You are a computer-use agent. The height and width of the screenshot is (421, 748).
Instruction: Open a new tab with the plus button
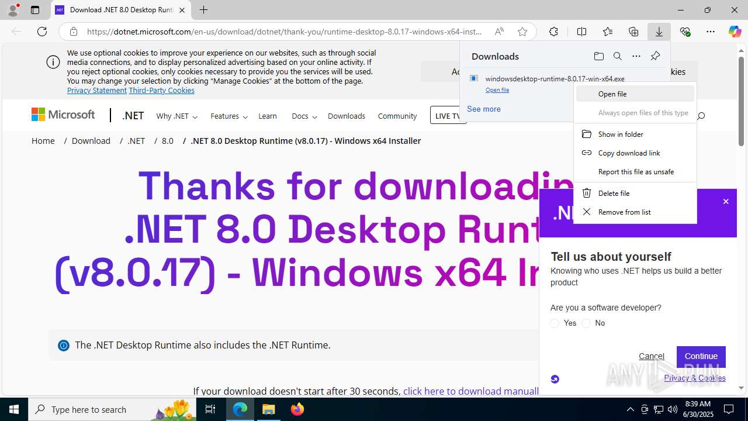(x=203, y=10)
